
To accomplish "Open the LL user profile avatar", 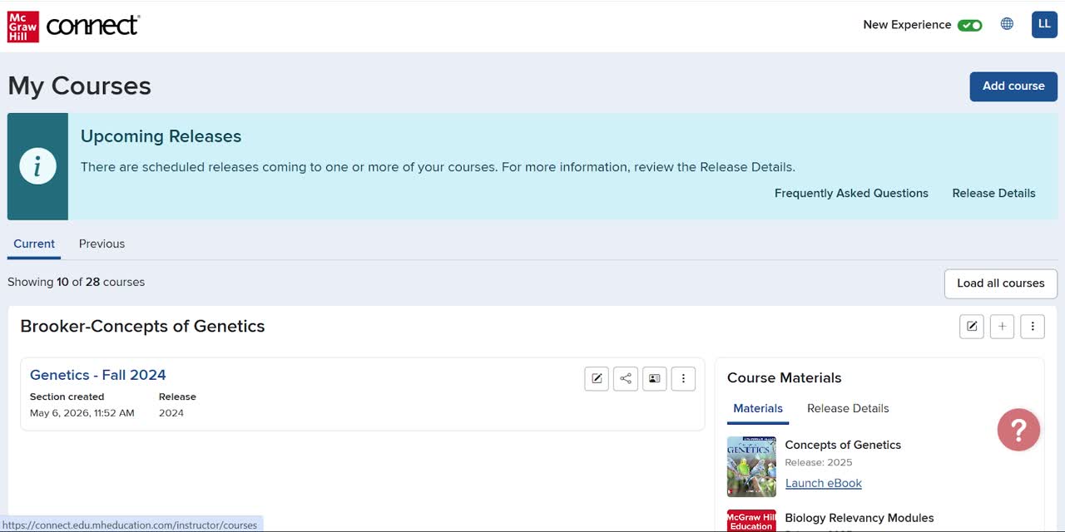I will click(1044, 24).
